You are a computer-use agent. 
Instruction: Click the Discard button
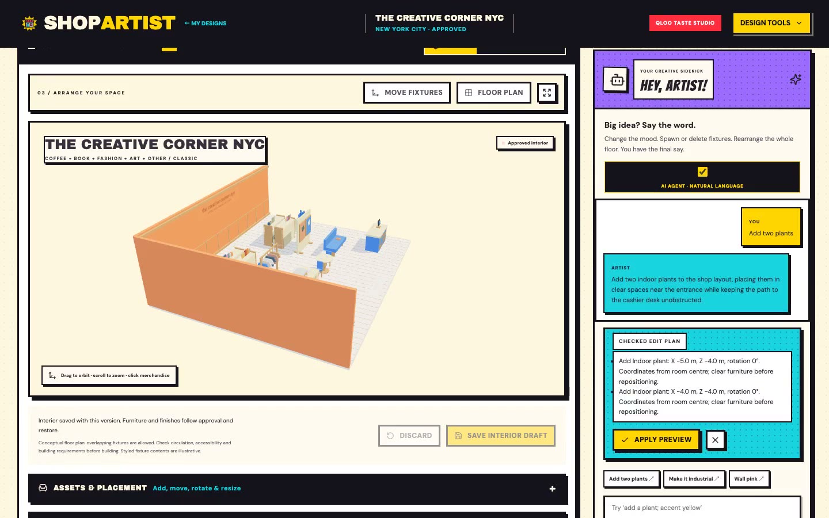pyautogui.click(x=409, y=436)
